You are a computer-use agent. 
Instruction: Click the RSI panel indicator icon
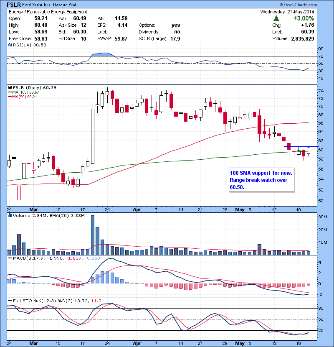pyautogui.click(x=10, y=45)
